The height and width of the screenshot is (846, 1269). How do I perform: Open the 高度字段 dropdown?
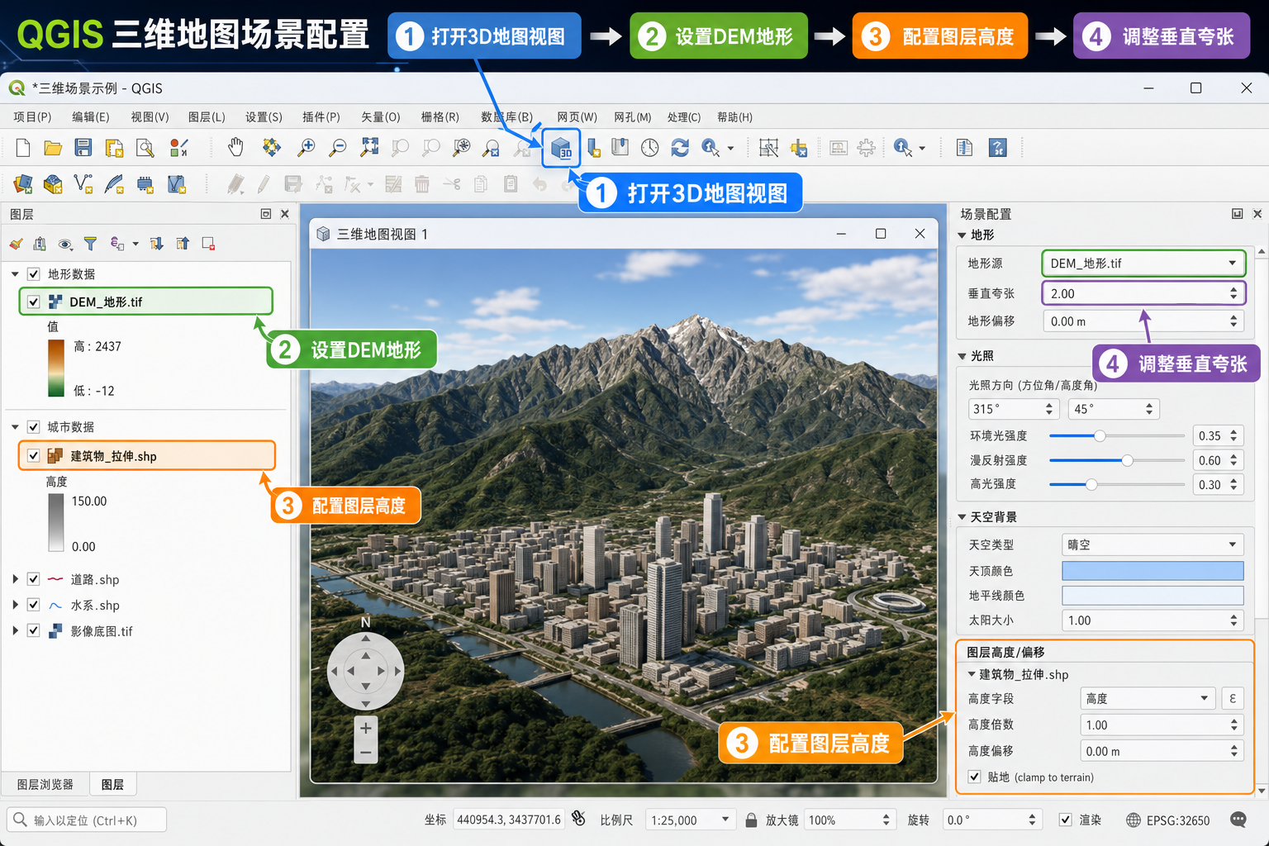[1148, 698]
